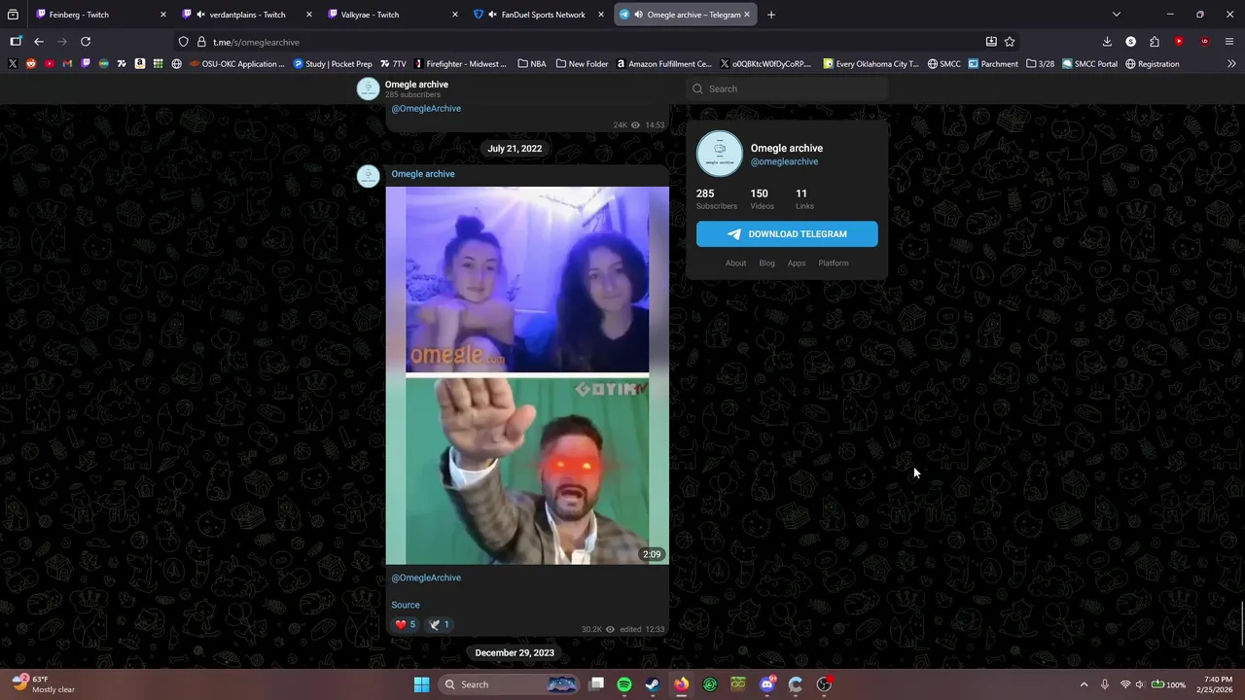Open the Extensions puzzle icon
The image size is (1245, 700).
click(x=1155, y=42)
